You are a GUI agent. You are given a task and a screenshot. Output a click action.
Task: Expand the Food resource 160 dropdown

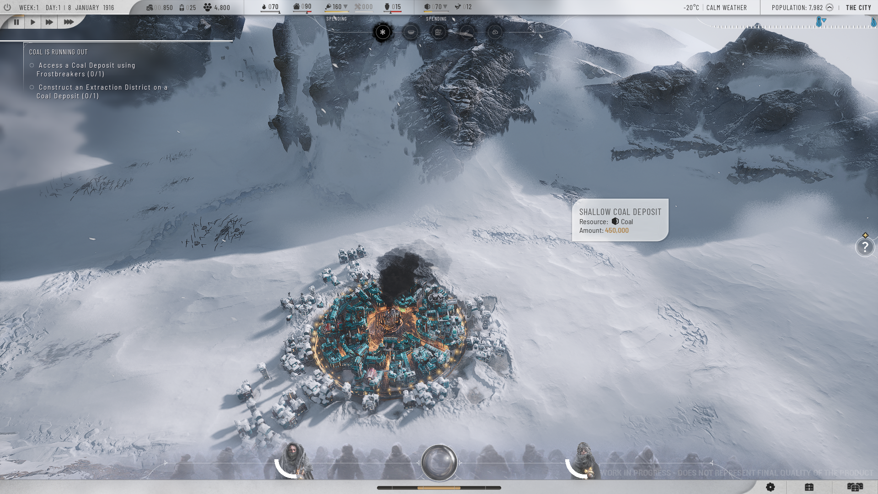click(x=345, y=7)
